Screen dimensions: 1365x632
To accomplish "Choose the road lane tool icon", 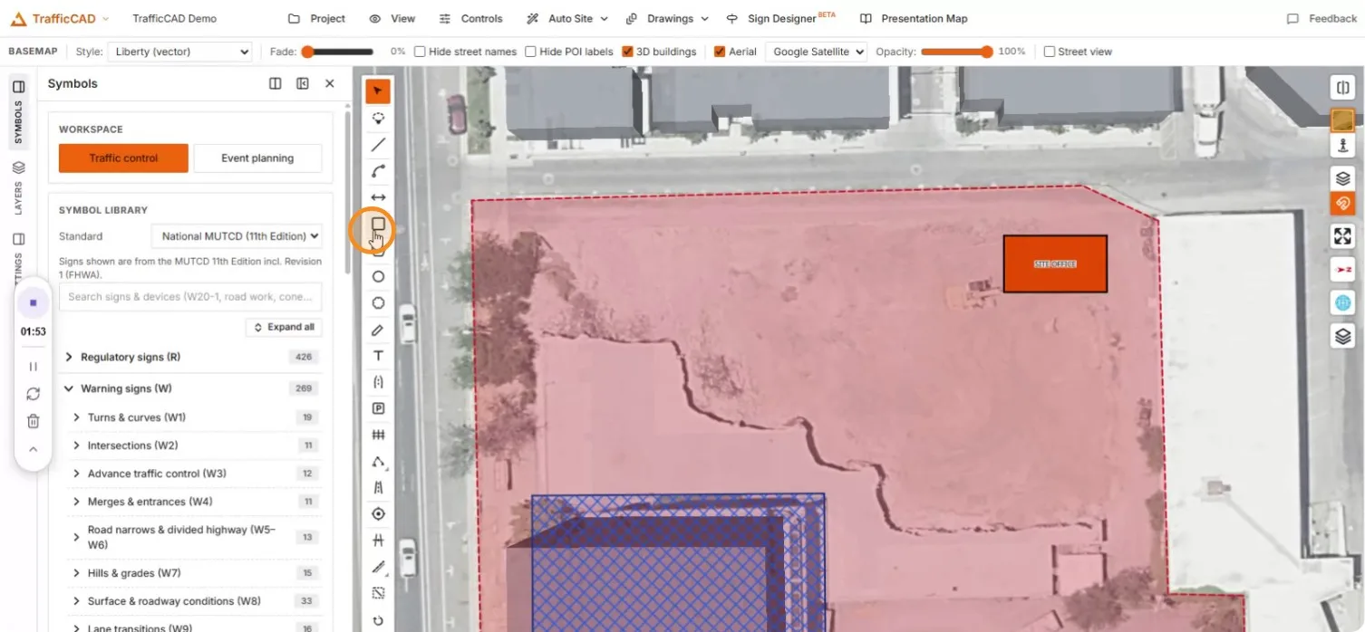I will (378, 487).
